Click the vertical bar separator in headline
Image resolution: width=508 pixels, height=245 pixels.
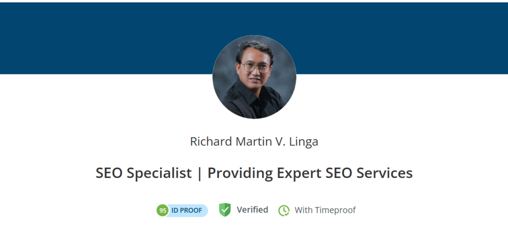coord(199,173)
